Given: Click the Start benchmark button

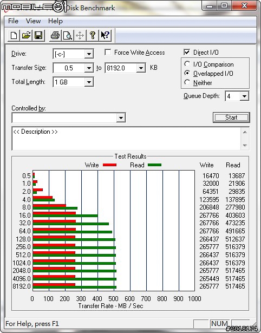Looking at the screenshot, I should (x=231, y=117).
